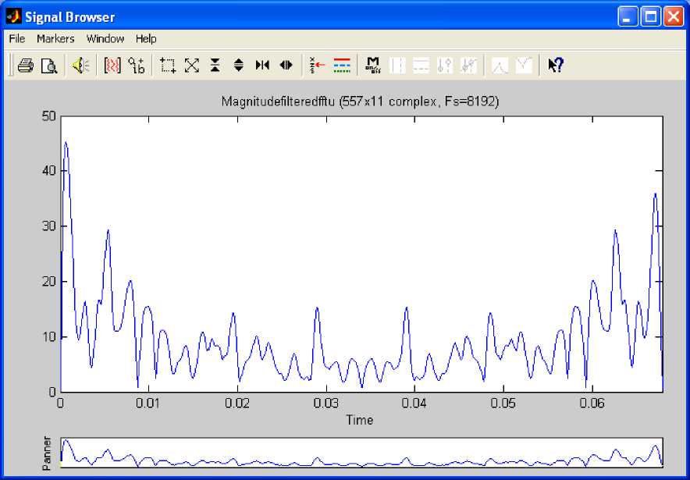The height and width of the screenshot is (480, 690).
Task: Click the Full View crossed-arrows icon
Action: coord(192,66)
